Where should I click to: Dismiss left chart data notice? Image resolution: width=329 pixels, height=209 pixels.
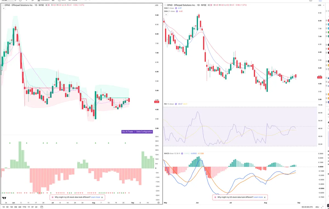point(102,197)
